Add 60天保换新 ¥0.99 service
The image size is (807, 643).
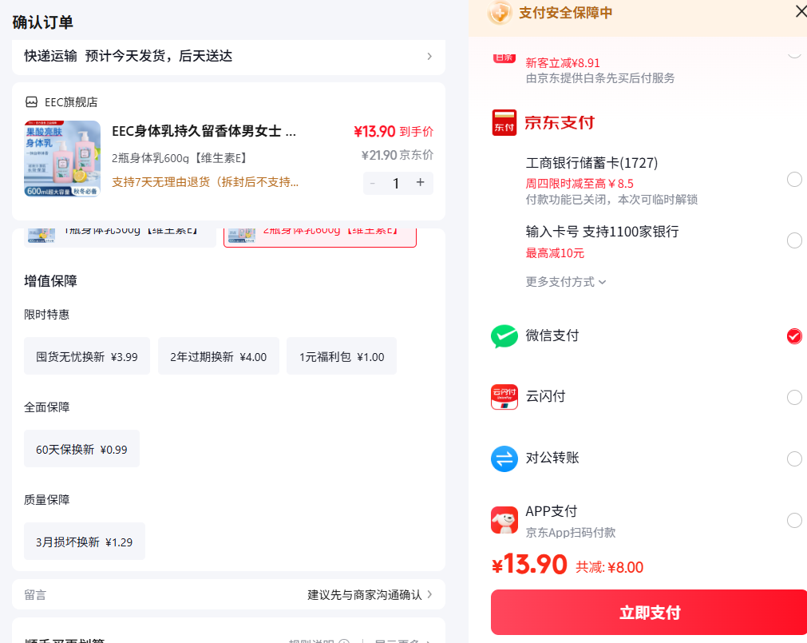pos(82,449)
